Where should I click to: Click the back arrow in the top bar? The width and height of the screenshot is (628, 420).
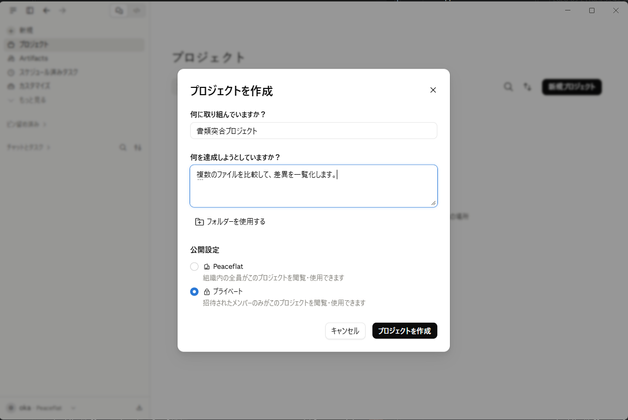(x=47, y=10)
